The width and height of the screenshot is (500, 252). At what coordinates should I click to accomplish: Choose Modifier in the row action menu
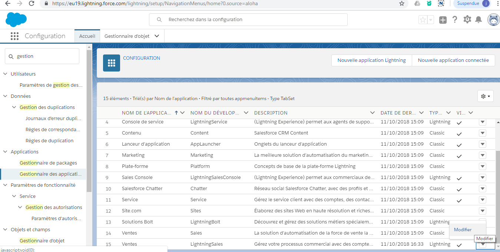click(x=463, y=230)
